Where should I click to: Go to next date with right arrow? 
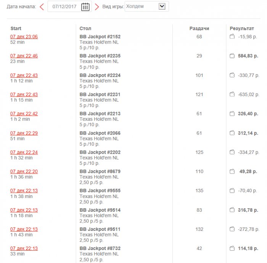[x=97, y=6]
